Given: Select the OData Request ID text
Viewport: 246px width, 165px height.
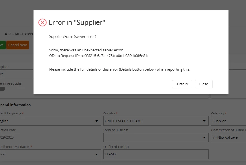Looking at the screenshot, I should 99,56.
